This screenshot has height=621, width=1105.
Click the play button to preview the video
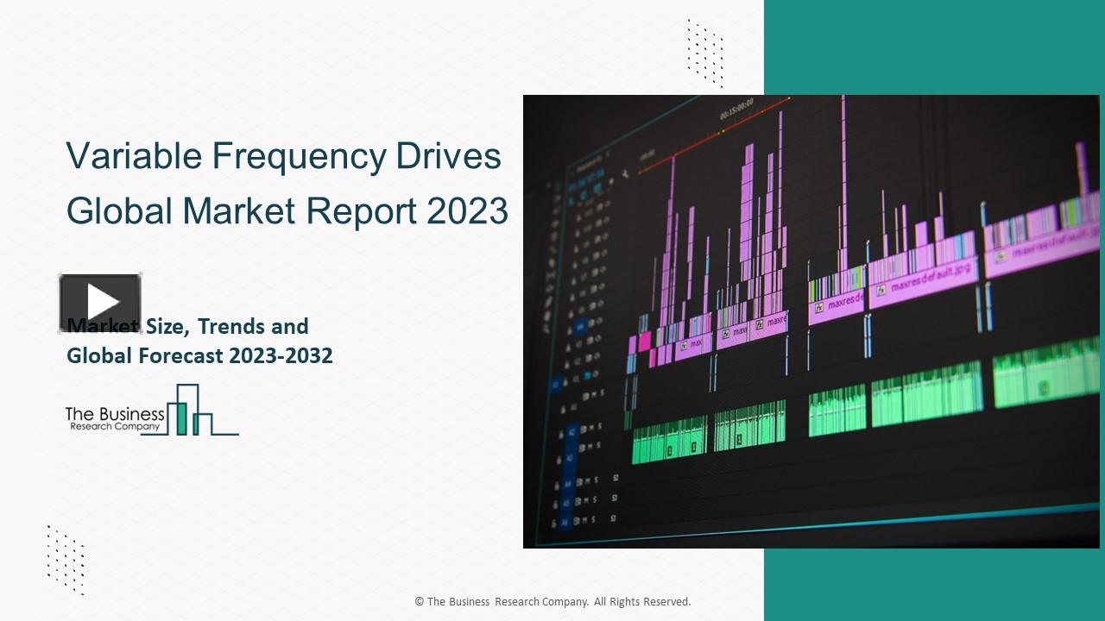click(100, 301)
